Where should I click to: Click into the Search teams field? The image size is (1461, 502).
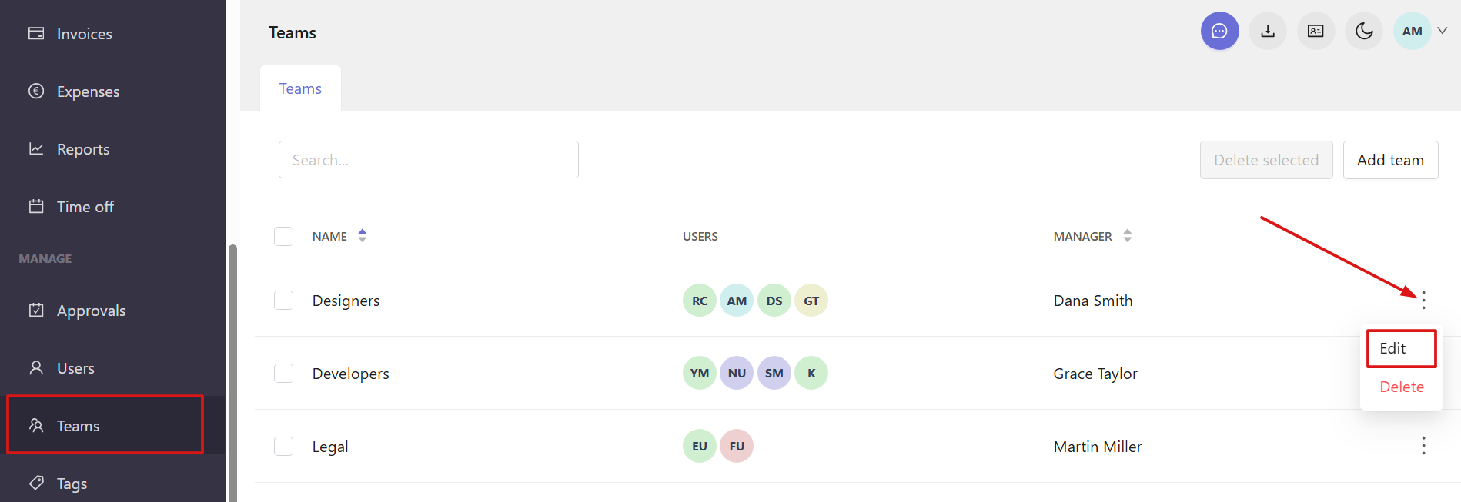[428, 160]
